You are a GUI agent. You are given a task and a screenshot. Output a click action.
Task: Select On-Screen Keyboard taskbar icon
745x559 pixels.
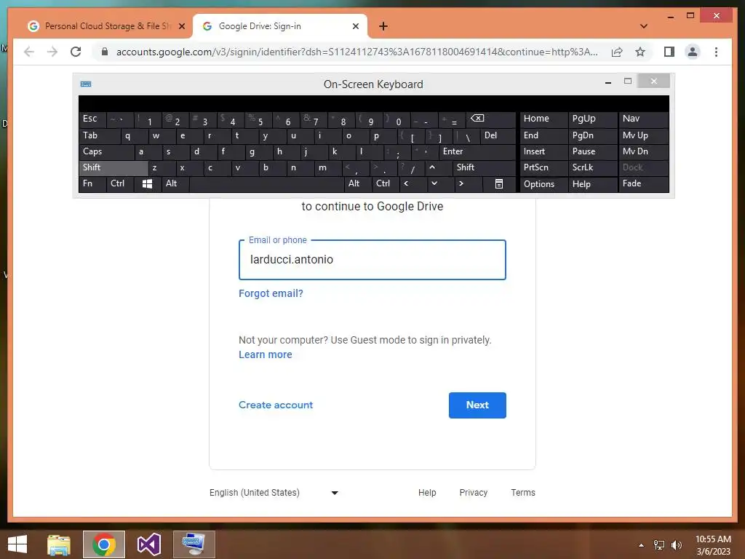pos(194,544)
